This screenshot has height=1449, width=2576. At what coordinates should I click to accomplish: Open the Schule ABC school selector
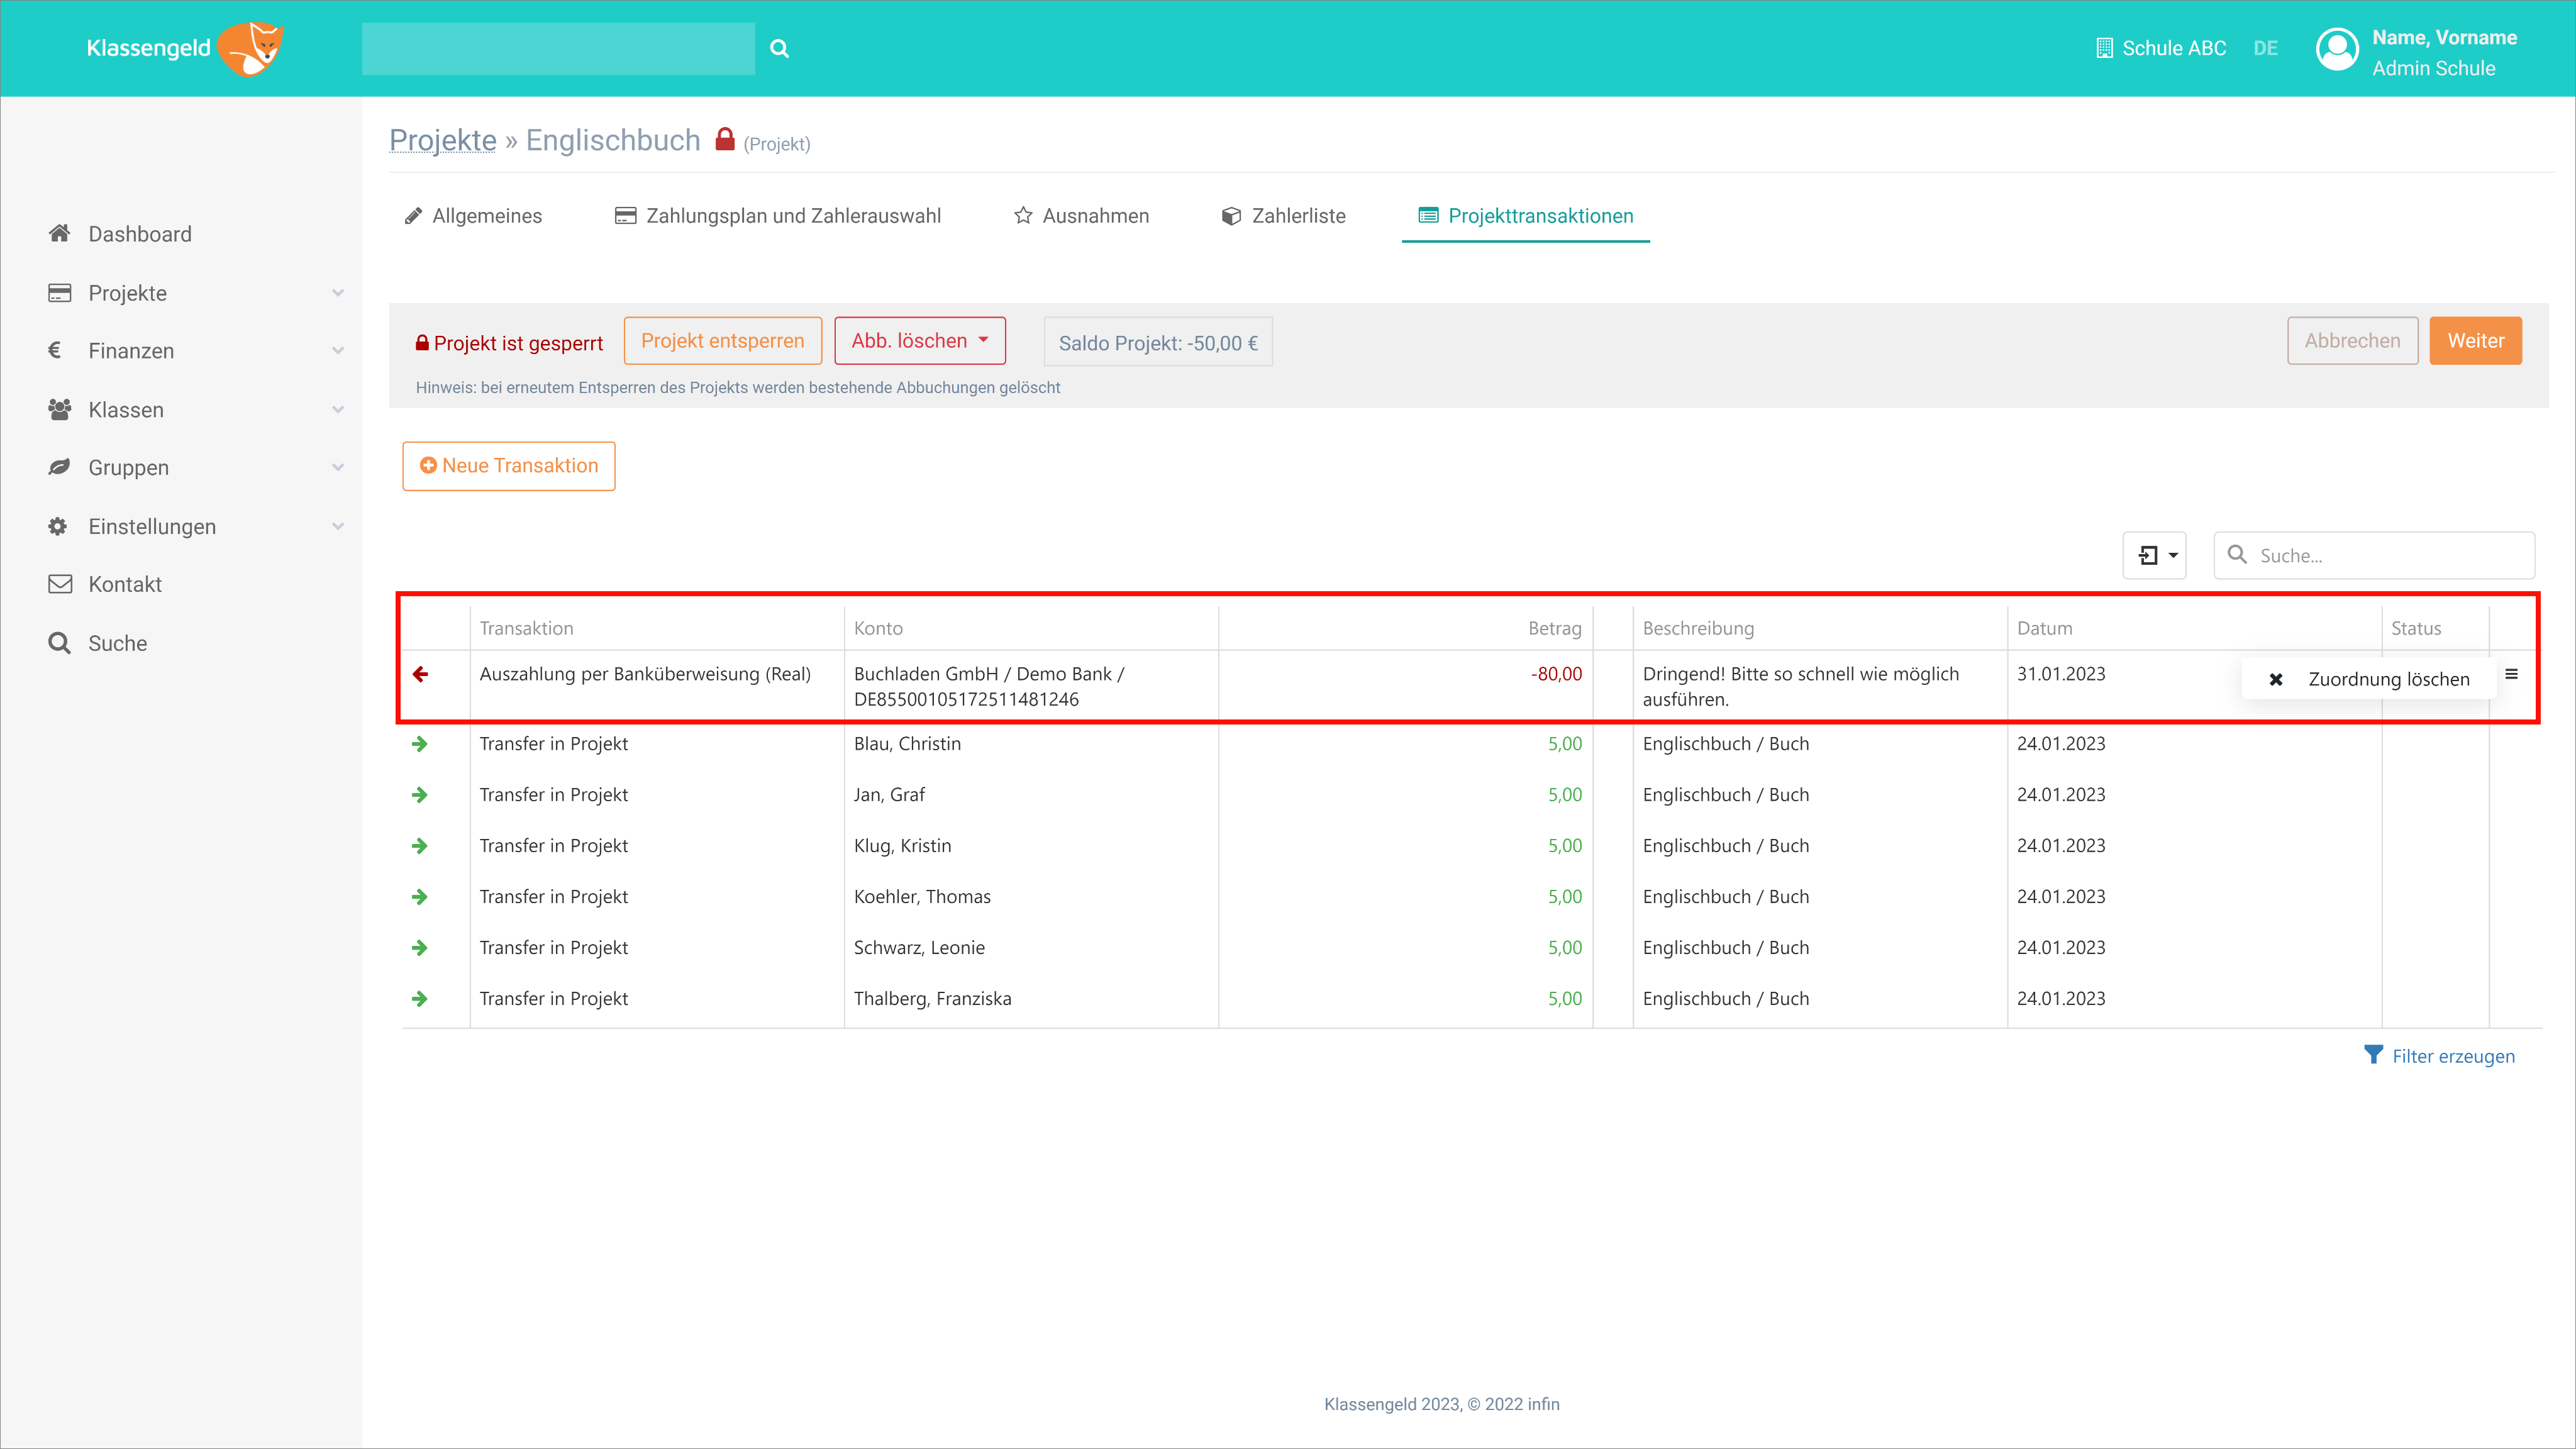[2160, 48]
